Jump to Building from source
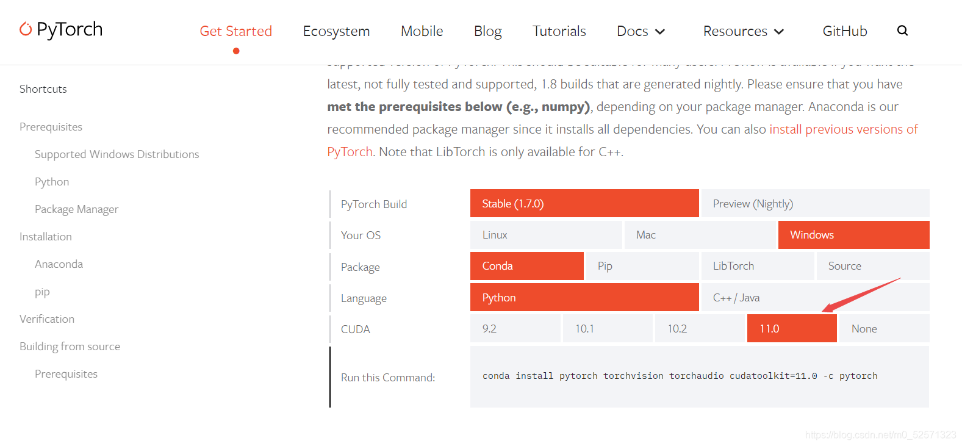 click(70, 347)
